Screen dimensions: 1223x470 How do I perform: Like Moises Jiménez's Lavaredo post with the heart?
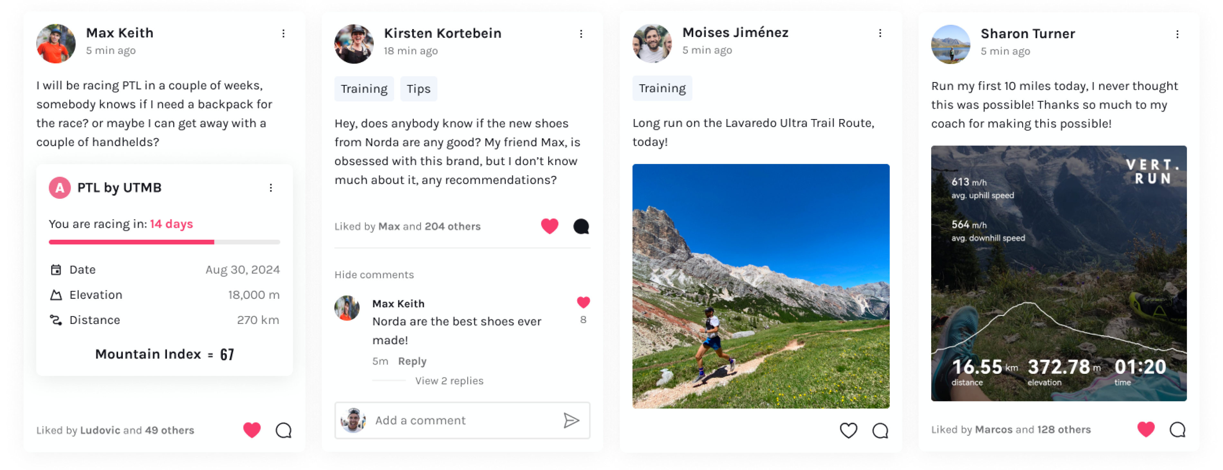(848, 430)
